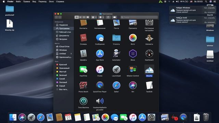The height and width of the screenshot is (123, 219).
Task: Click the Finder search field
Action: coord(139,17)
